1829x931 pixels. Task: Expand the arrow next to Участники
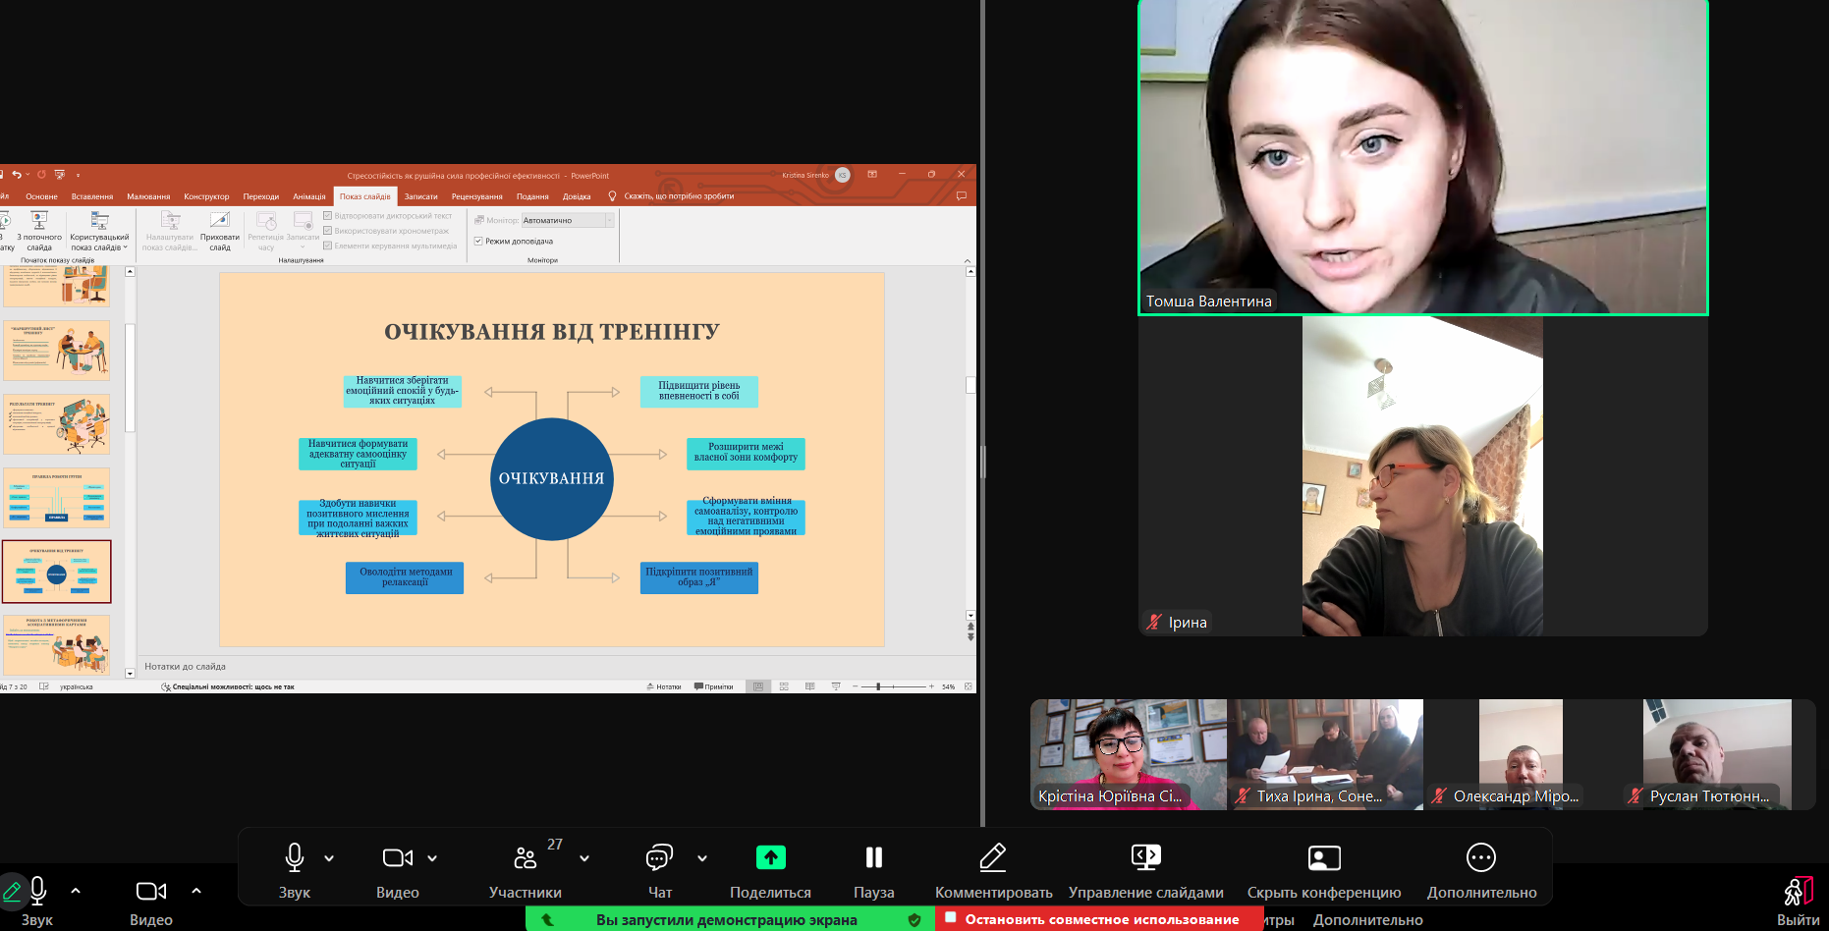pos(584,858)
